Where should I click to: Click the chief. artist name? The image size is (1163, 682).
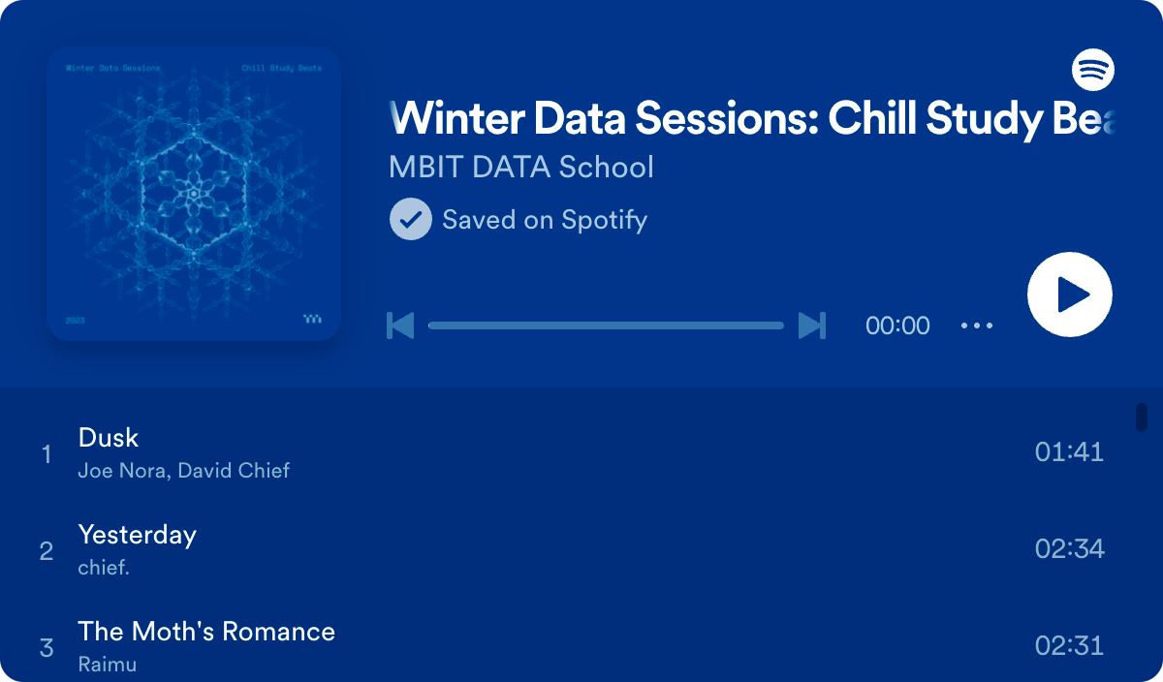click(104, 568)
